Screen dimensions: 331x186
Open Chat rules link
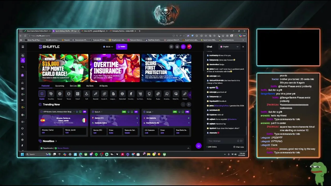[x=239, y=147]
